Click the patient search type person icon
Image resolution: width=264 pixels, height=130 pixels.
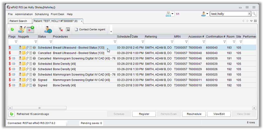[203, 14]
